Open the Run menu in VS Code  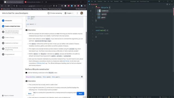tap(112, 1)
